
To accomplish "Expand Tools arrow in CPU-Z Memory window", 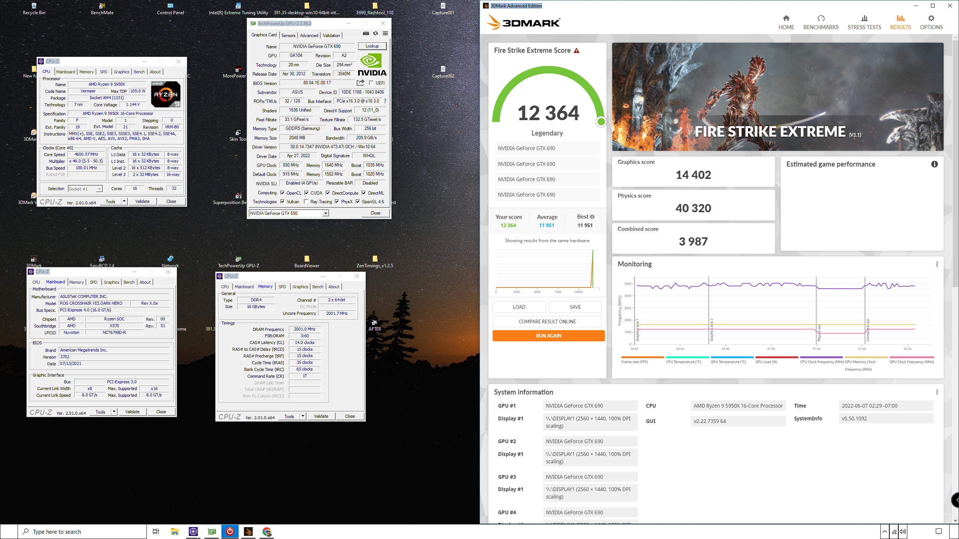I will (x=303, y=416).
